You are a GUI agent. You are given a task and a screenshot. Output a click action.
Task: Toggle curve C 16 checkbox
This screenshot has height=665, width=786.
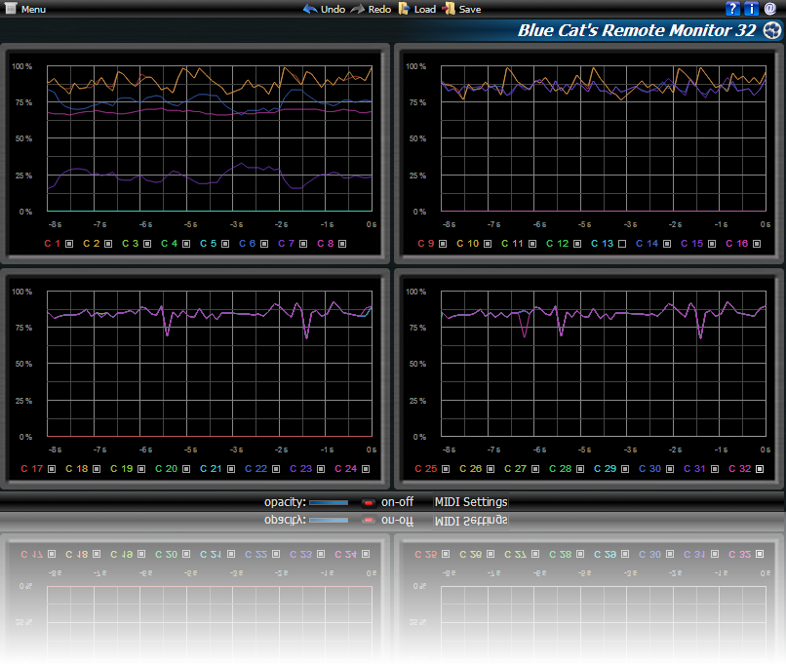point(757,244)
